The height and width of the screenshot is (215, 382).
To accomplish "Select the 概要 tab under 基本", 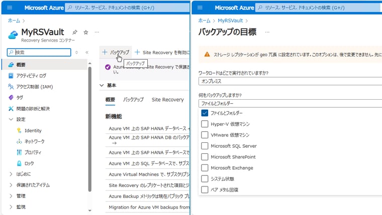I will tap(110, 100).
